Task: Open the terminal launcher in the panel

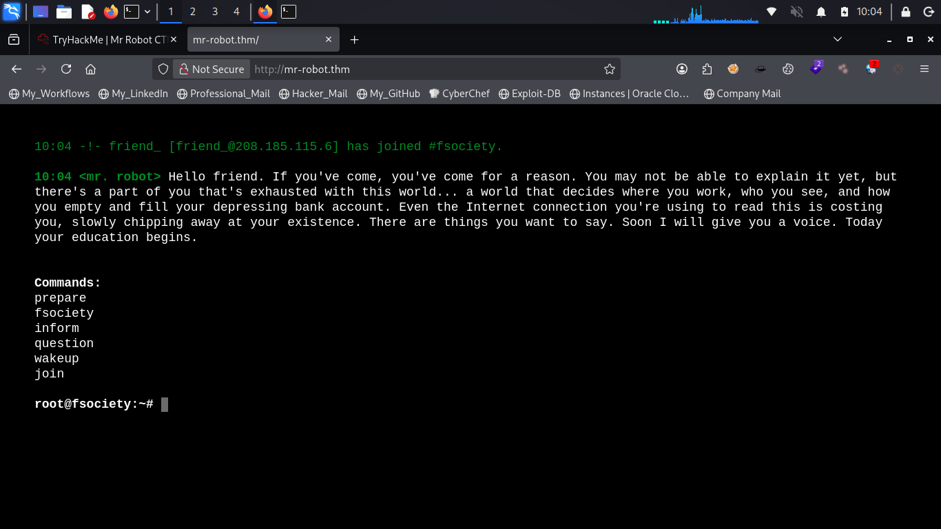Action: pos(132,12)
